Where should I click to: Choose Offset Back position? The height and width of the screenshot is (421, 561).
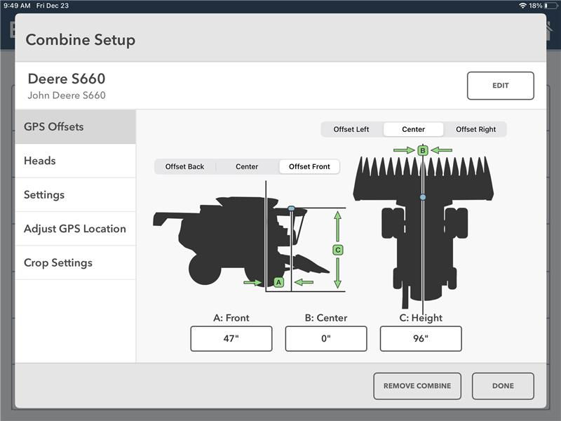click(x=184, y=166)
